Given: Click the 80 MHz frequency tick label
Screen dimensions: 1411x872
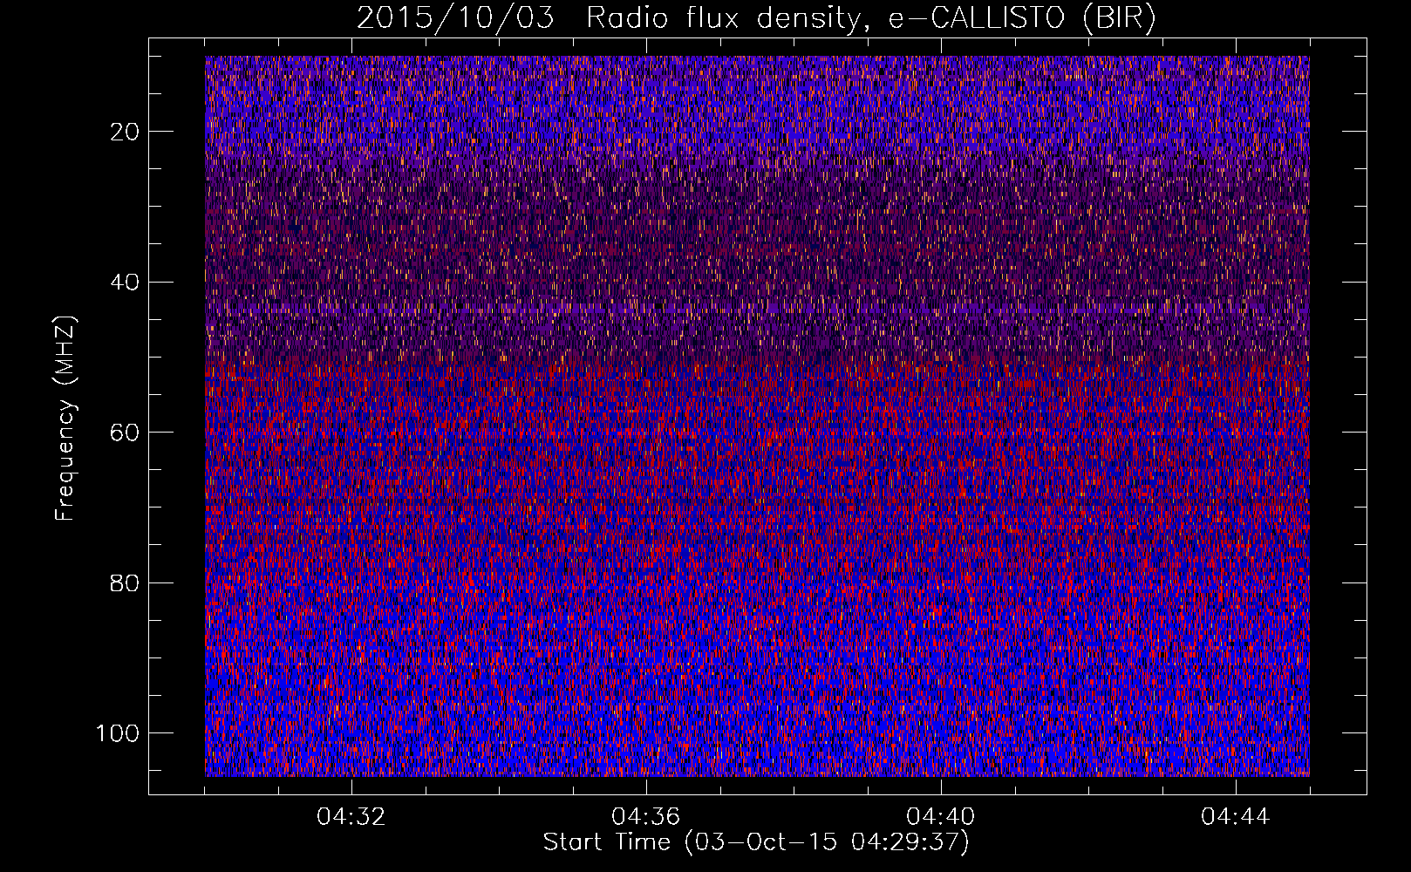Looking at the screenshot, I should 126,582.
